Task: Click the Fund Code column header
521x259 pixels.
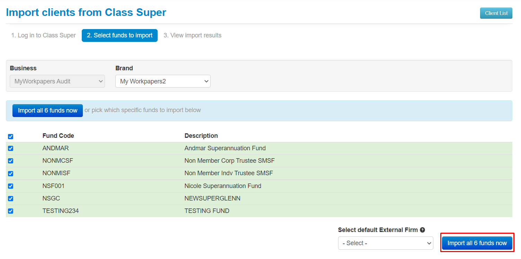Action: pos(58,136)
